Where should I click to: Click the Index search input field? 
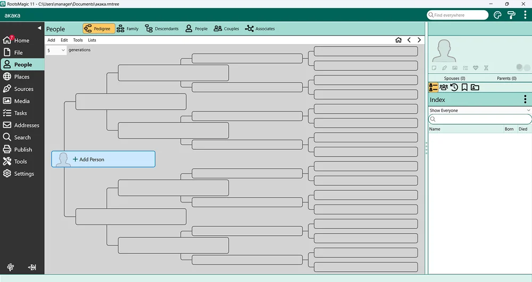tap(480, 119)
